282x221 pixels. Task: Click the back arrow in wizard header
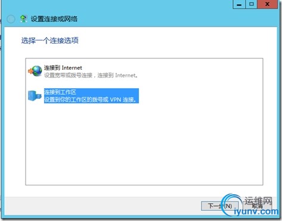click(11, 19)
